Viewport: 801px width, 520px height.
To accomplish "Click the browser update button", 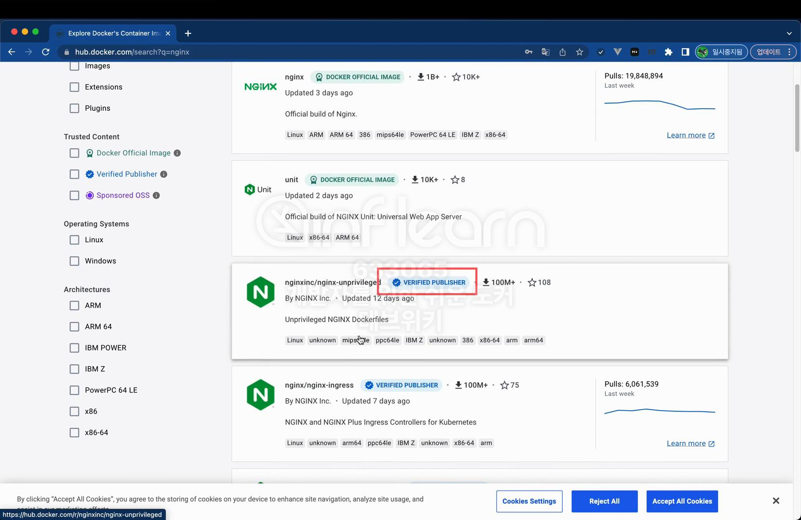I will coord(773,52).
